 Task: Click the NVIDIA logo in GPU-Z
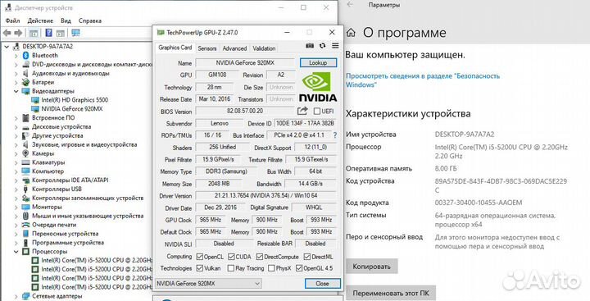pos(318,87)
